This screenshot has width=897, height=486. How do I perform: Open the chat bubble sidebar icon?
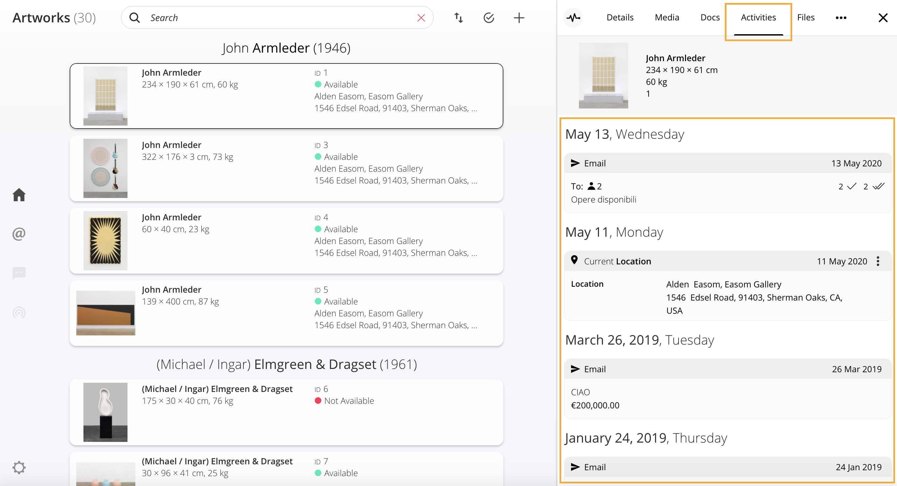click(x=19, y=273)
